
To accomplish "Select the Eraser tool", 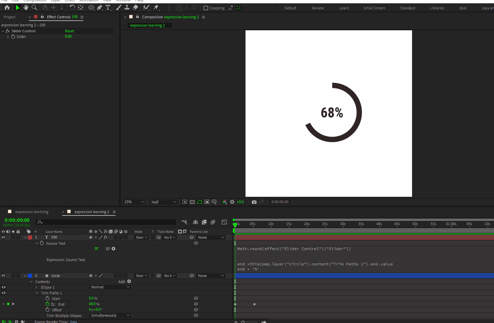I will point(135,7).
